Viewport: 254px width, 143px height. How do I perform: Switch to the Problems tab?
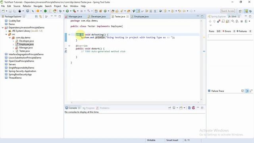(x=103, y=108)
